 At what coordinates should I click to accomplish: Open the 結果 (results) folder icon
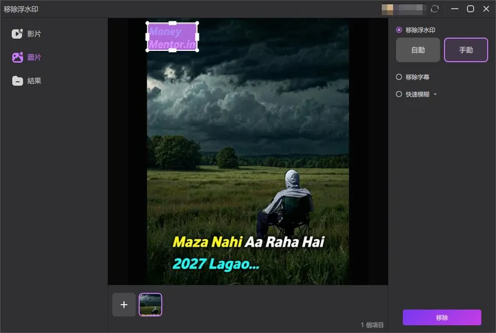17,81
